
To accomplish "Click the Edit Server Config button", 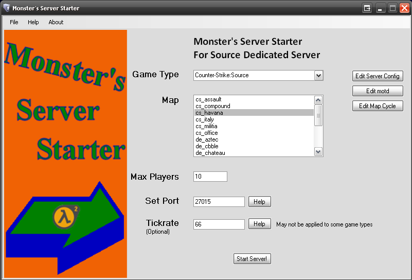I will tap(378, 76).
